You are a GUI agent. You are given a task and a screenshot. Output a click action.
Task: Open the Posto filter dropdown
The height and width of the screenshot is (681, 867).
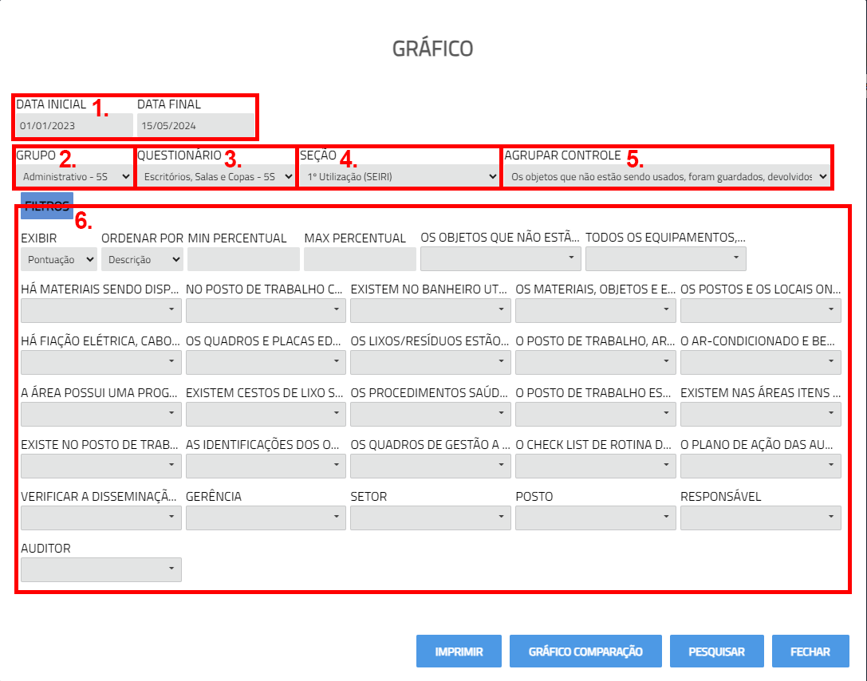point(596,518)
